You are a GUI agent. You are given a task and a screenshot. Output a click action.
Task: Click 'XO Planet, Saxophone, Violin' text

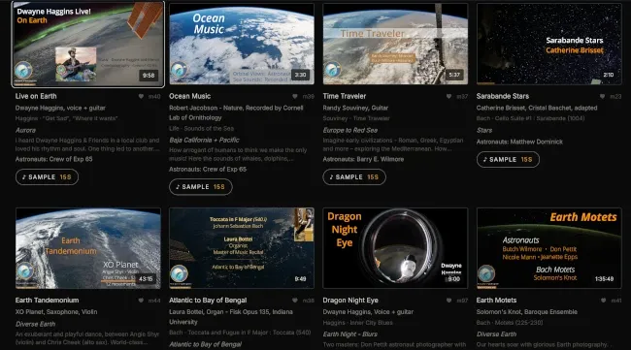[x=56, y=312]
